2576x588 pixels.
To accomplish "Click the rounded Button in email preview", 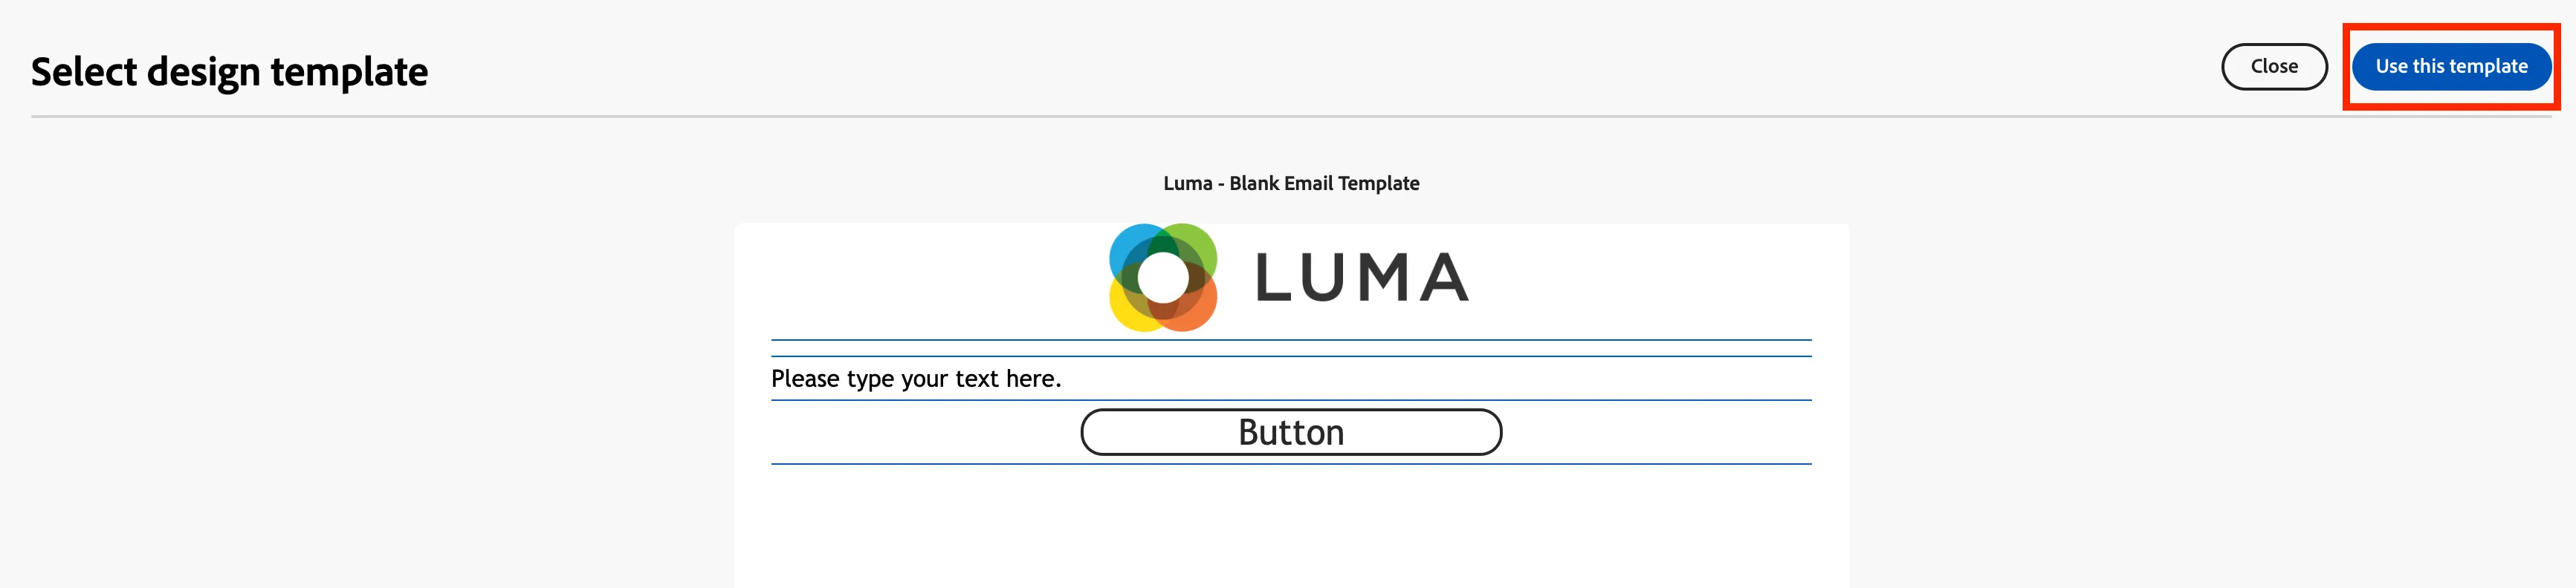I will coord(1291,432).
